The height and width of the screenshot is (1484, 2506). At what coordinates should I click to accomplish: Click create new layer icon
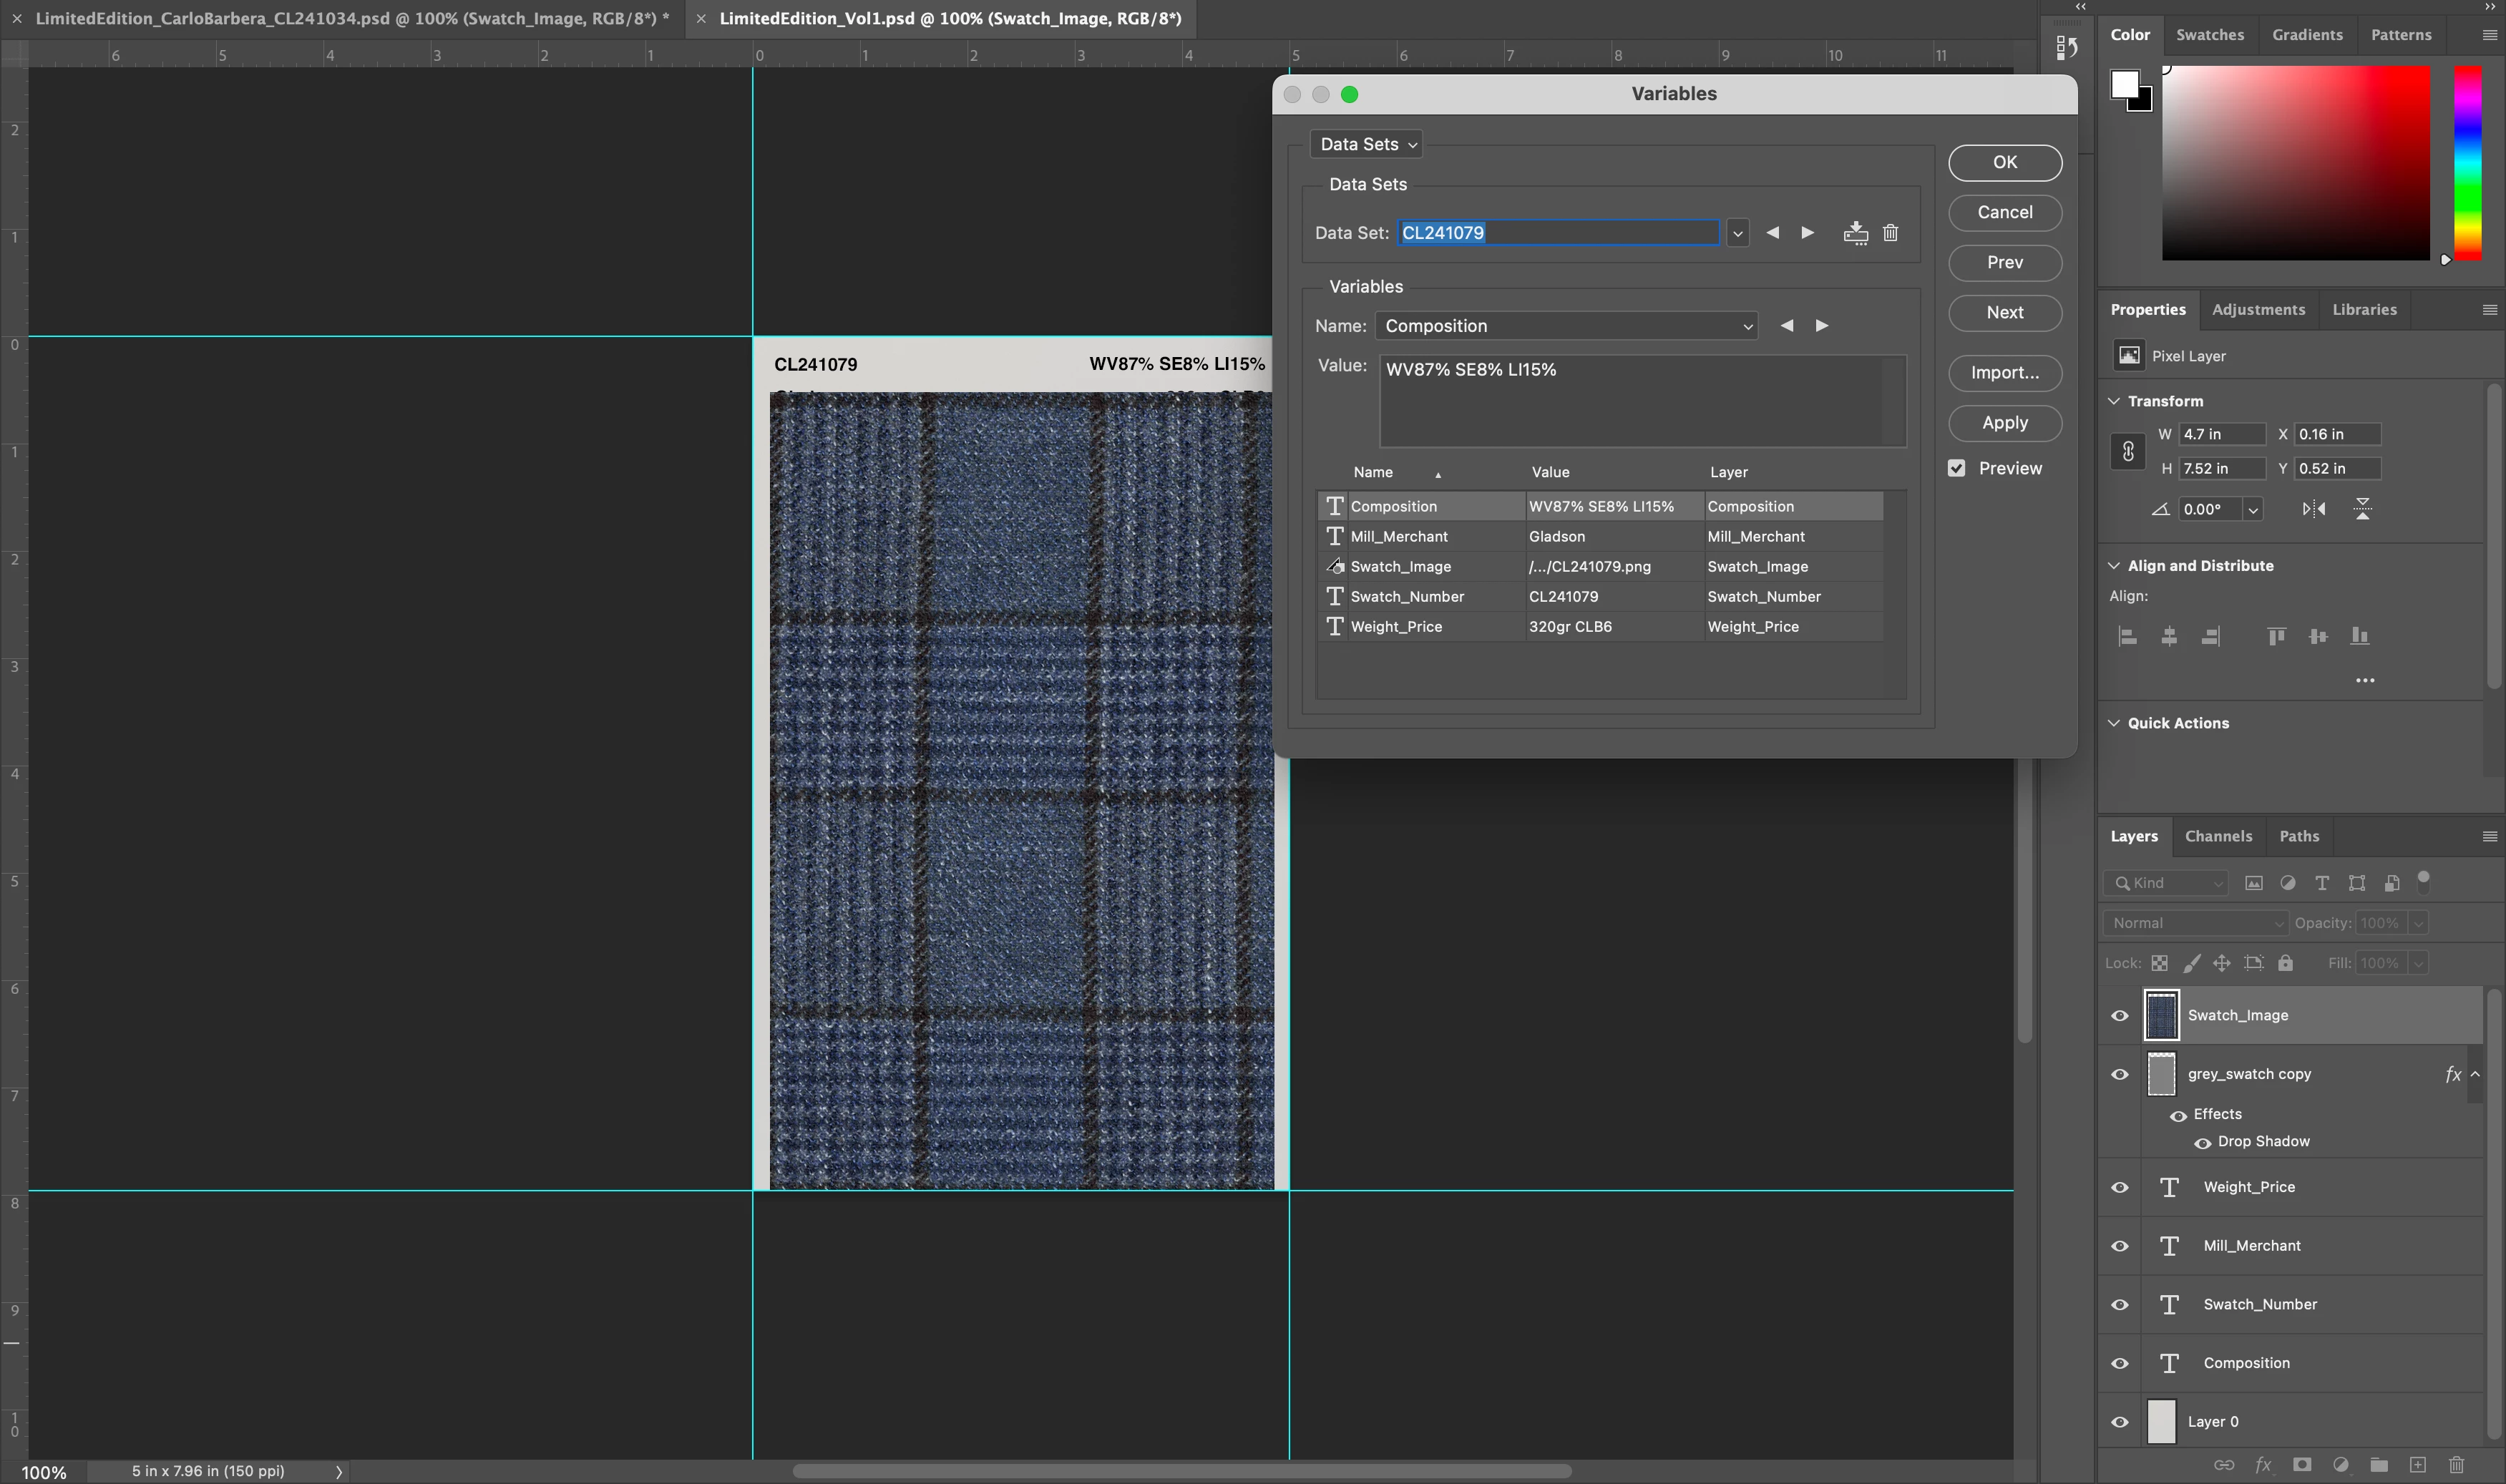[x=2417, y=1464]
